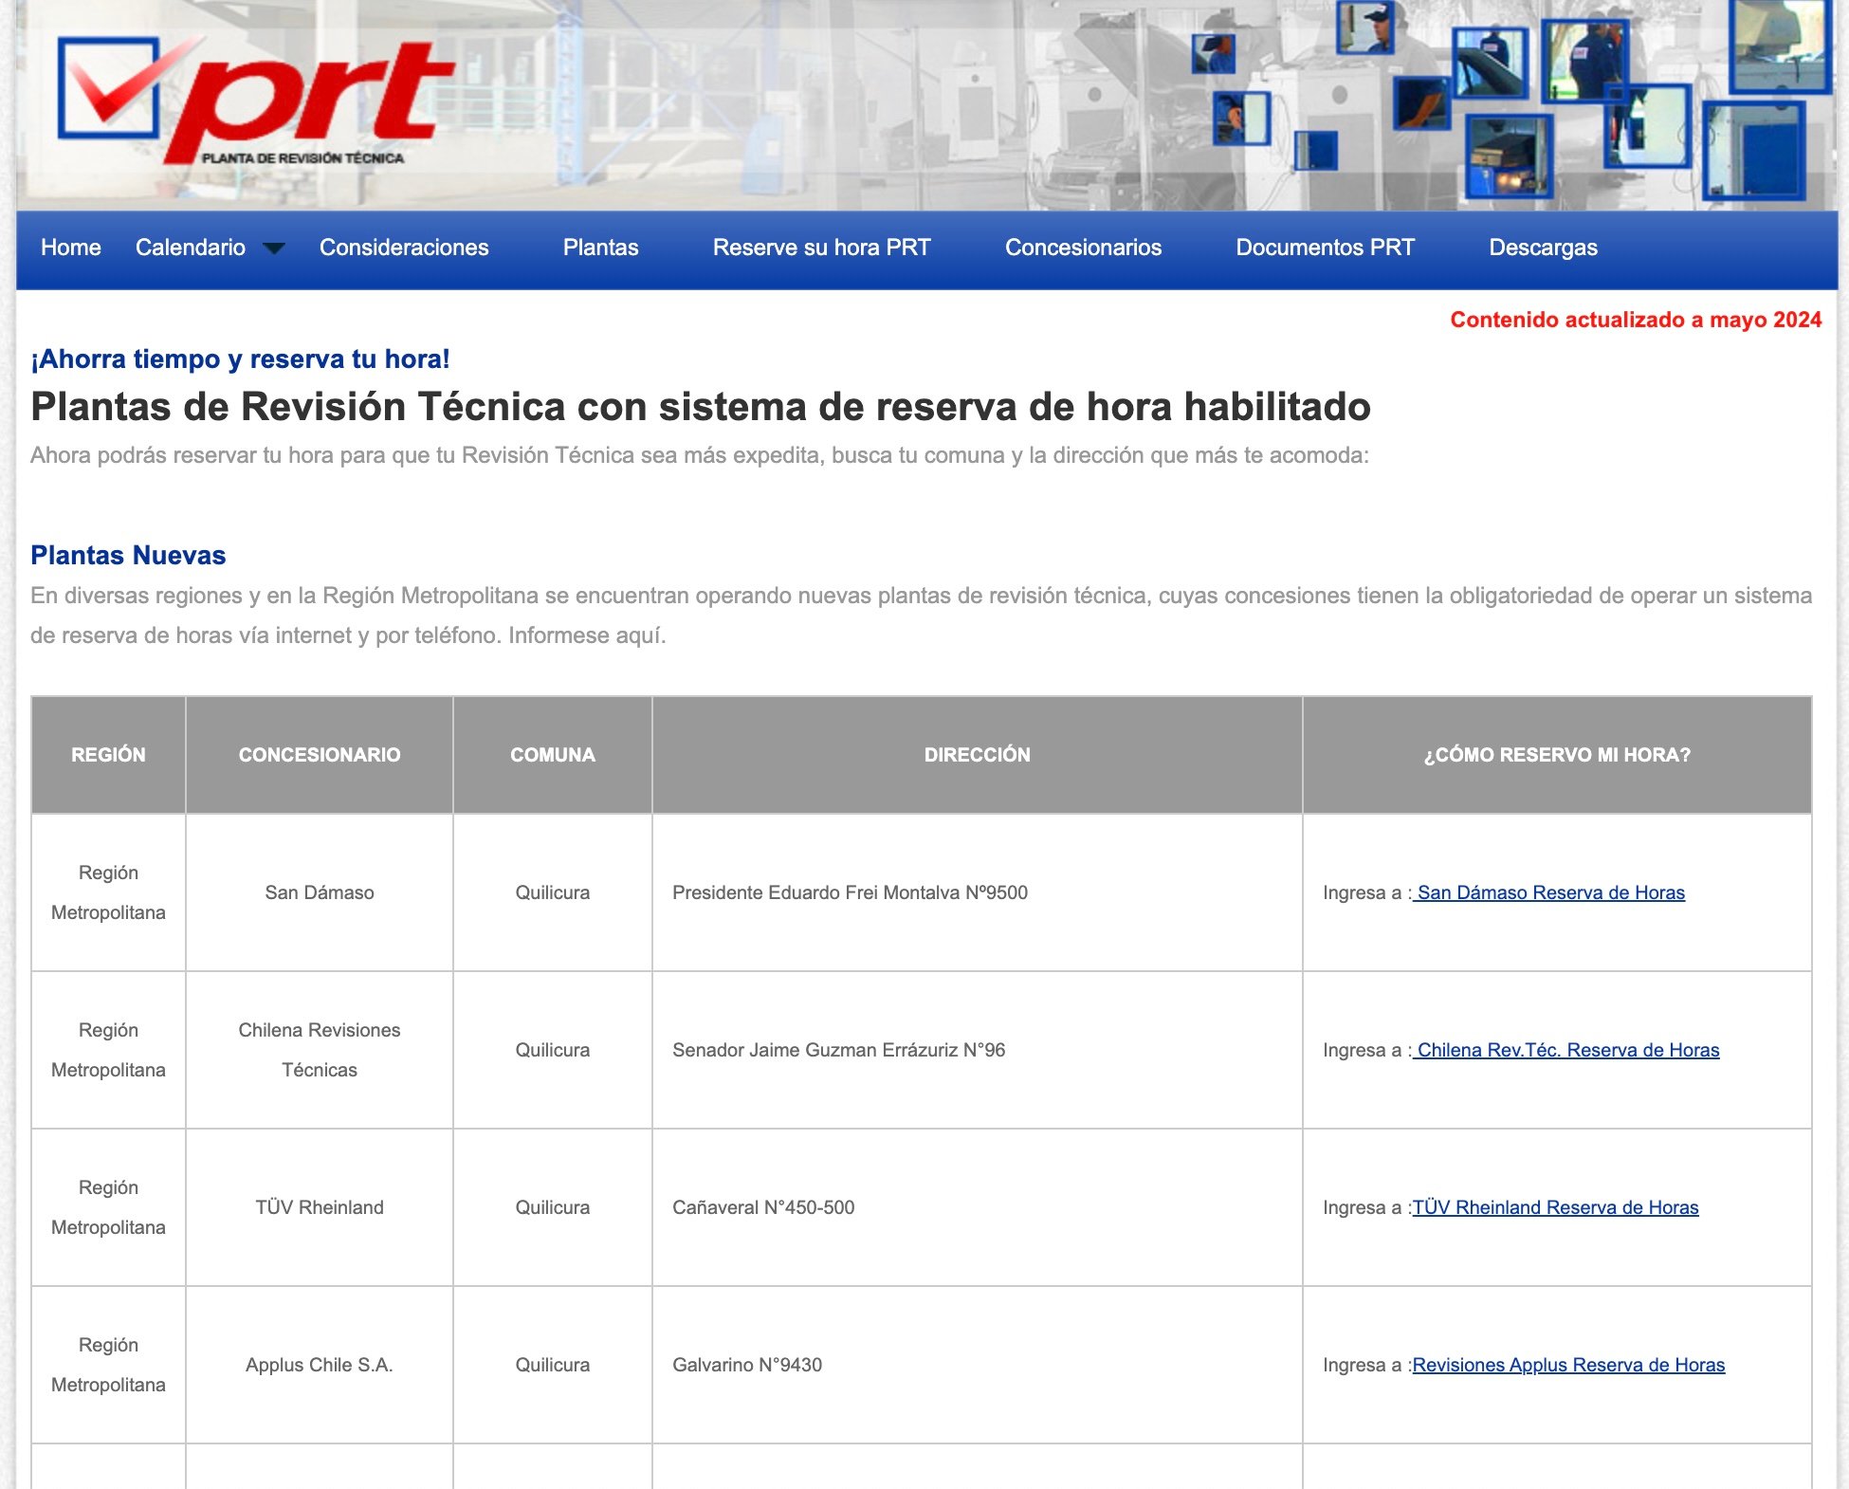Click the address Senador Jaime Guzman Errázuriz N°96
Image resolution: width=1849 pixels, height=1489 pixels.
pyautogui.click(x=839, y=1050)
